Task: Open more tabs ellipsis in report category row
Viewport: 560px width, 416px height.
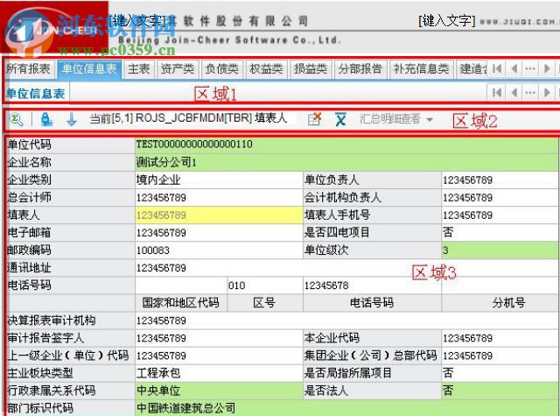Action: [x=530, y=68]
